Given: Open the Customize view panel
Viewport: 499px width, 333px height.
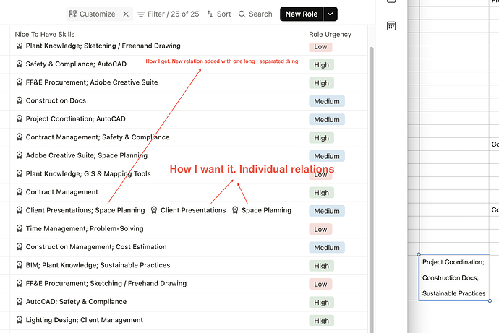Looking at the screenshot, I should 92,14.
